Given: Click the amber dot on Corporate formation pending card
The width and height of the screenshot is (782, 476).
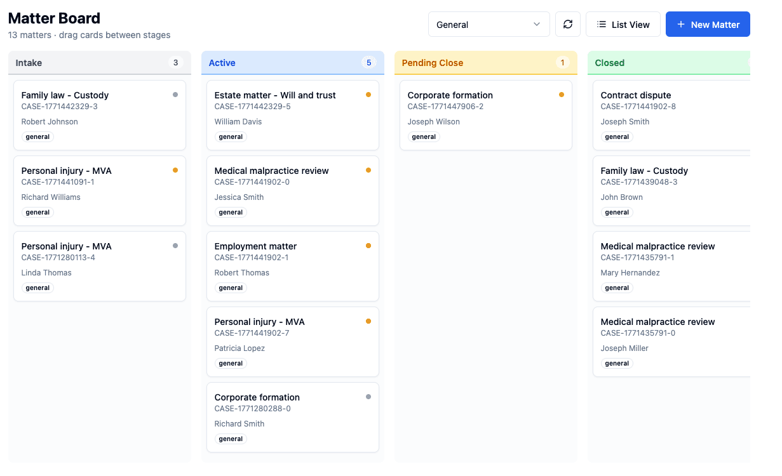Looking at the screenshot, I should coord(562,94).
